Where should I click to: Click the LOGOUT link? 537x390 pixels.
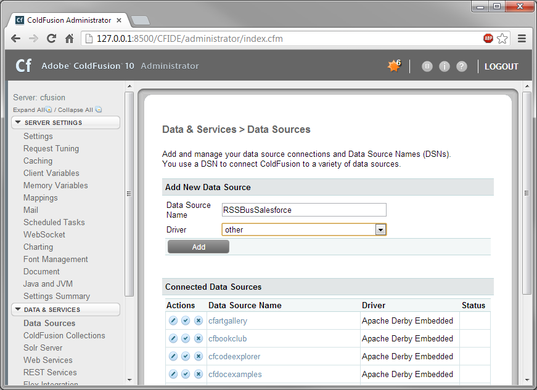click(501, 66)
